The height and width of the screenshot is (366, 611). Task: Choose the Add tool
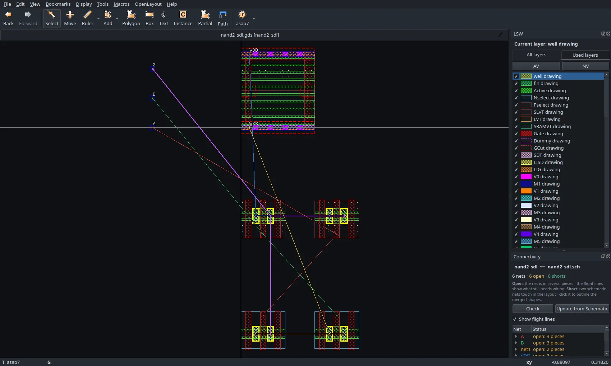click(x=108, y=18)
